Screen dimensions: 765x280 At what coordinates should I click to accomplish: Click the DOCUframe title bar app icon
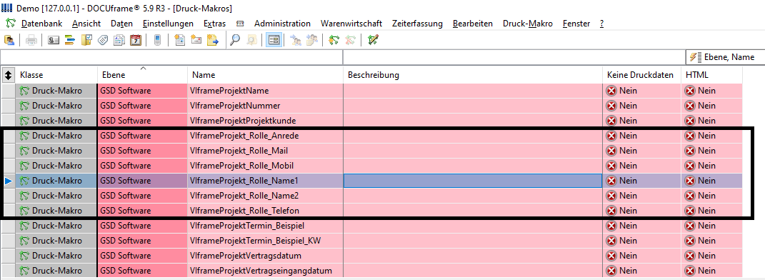[x=7, y=8]
